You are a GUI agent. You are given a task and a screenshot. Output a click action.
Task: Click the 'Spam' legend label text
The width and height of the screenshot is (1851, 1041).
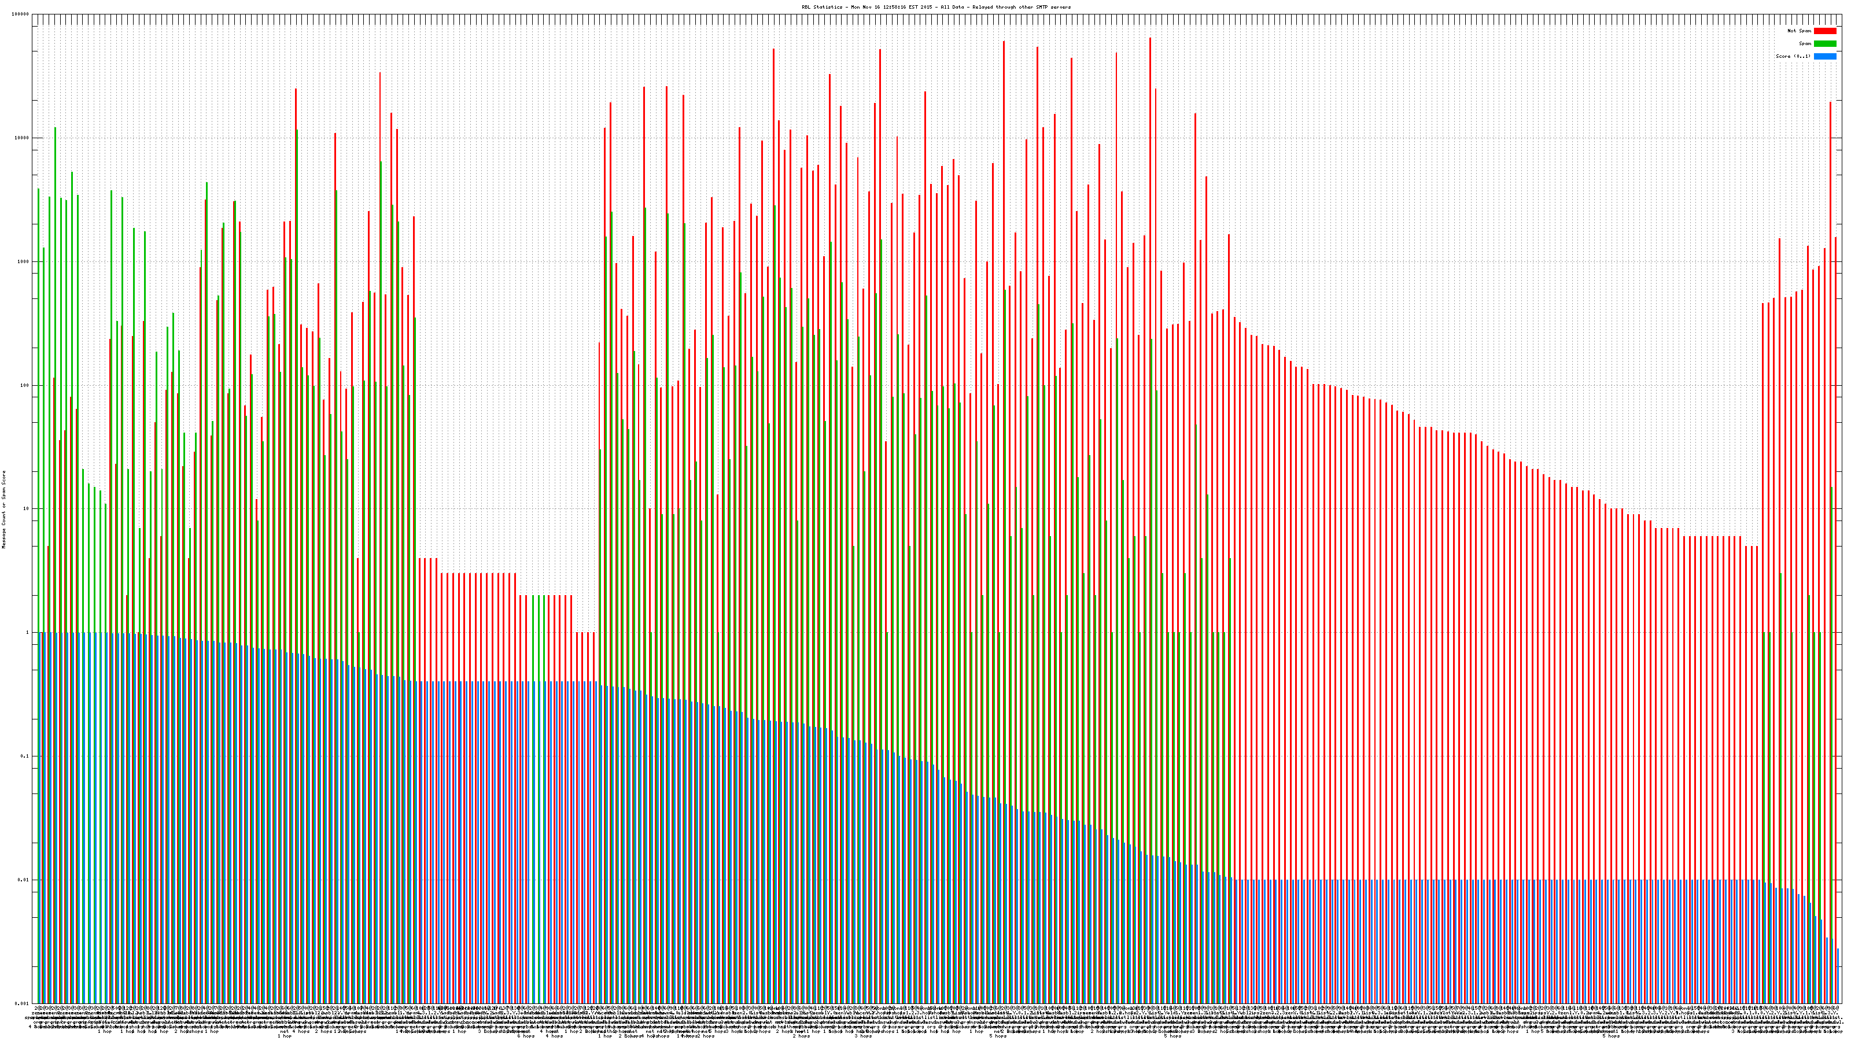1805,44
